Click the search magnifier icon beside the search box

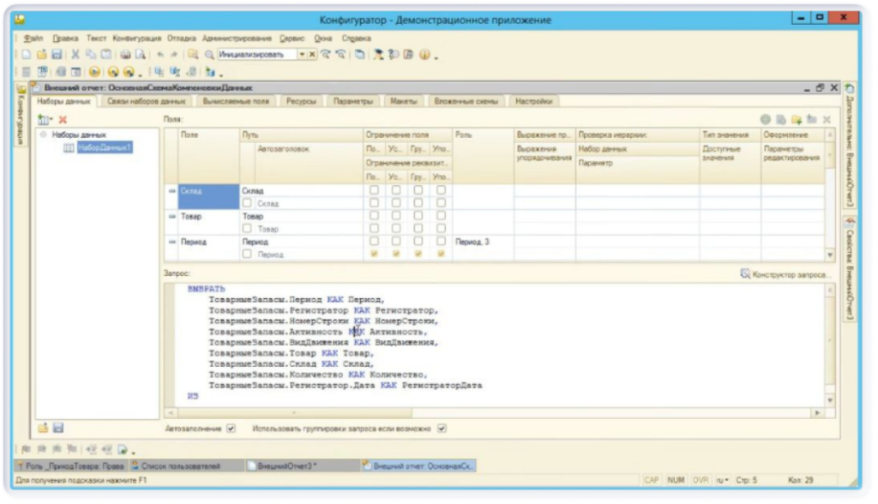pos(208,55)
